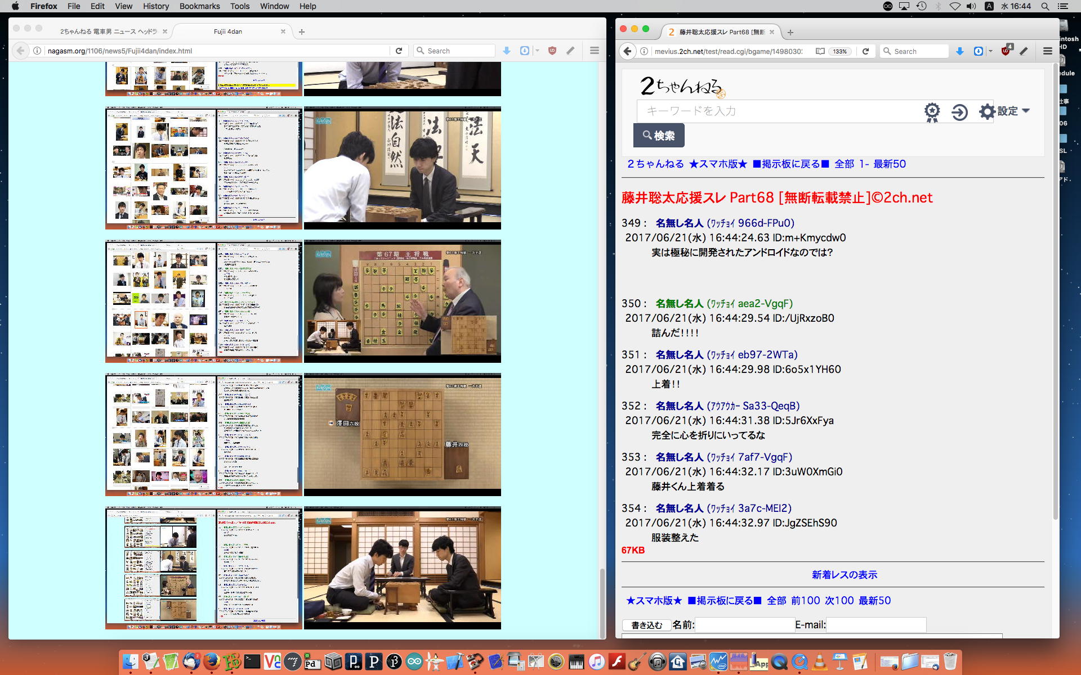Go back in the 2ch browser window
This screenshot has height=675, width=1081.
point(628,51)
